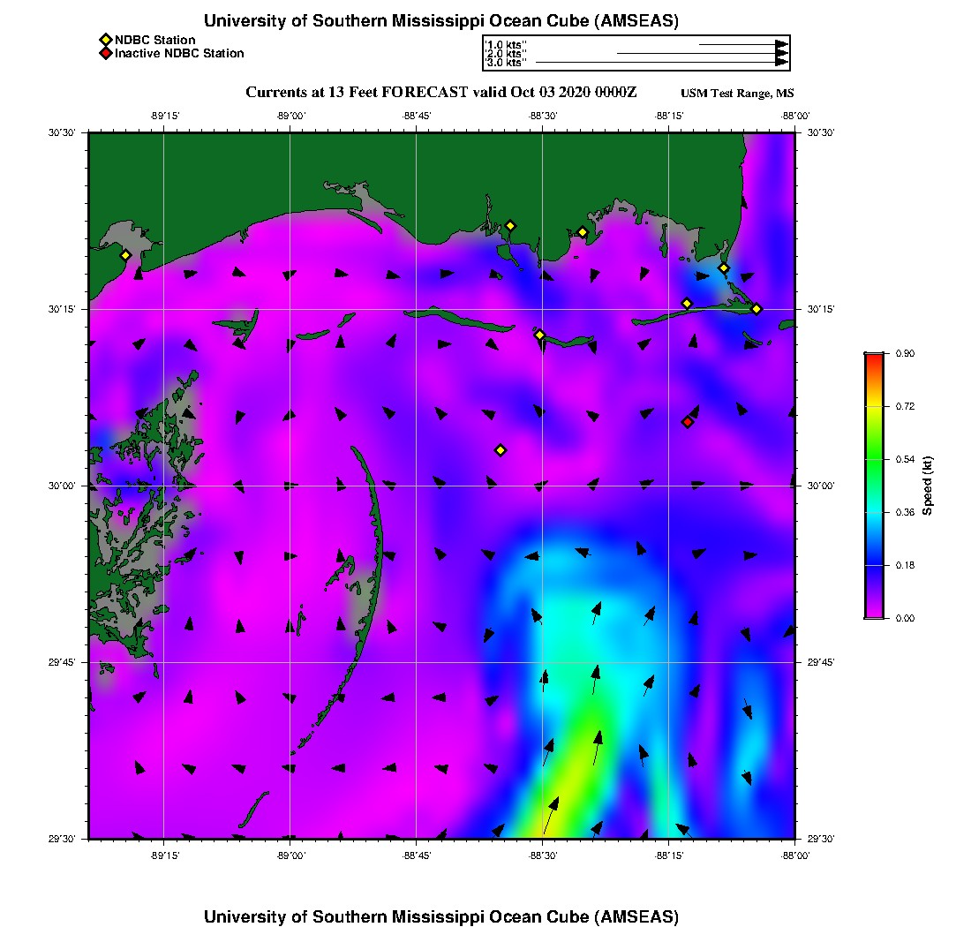Pick the green band of the speed color bar
971x927 pixels.
874,459
